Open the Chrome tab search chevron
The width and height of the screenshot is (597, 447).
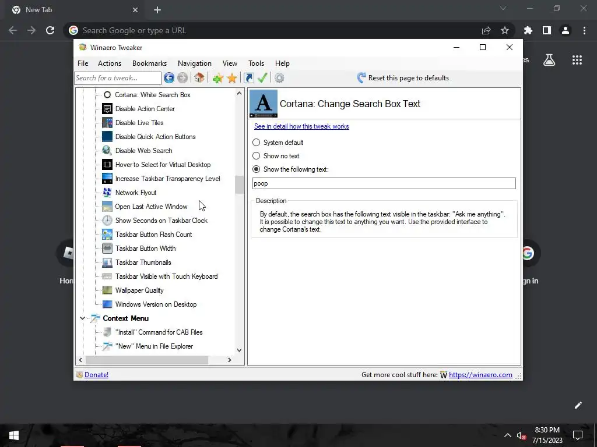(503, 8)
